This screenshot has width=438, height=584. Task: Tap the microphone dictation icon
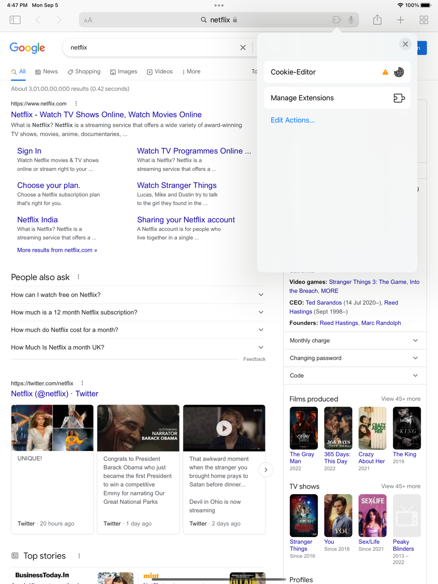(x=351, y=20)
